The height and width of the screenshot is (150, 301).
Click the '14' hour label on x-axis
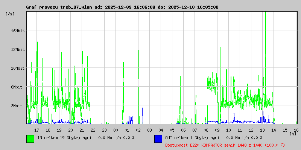(x=274, y=130)
